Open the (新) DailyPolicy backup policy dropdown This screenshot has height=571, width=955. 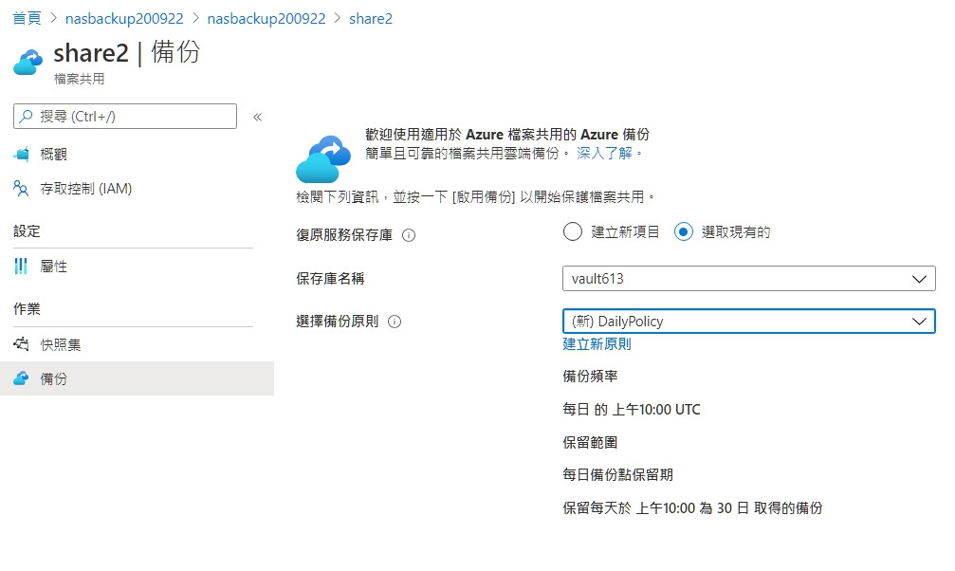coord(748,322)
